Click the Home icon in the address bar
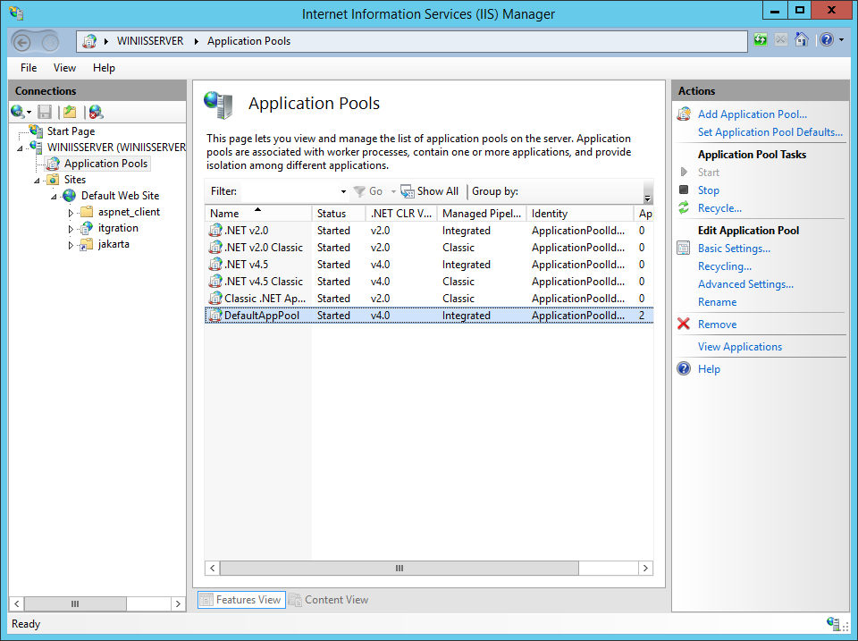The image size is (858, 641). (x=800, y=39)
